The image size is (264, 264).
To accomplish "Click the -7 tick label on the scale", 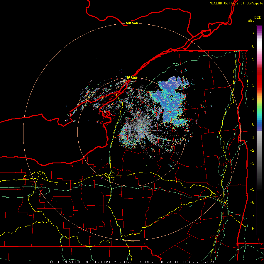I will click(252, 215).
